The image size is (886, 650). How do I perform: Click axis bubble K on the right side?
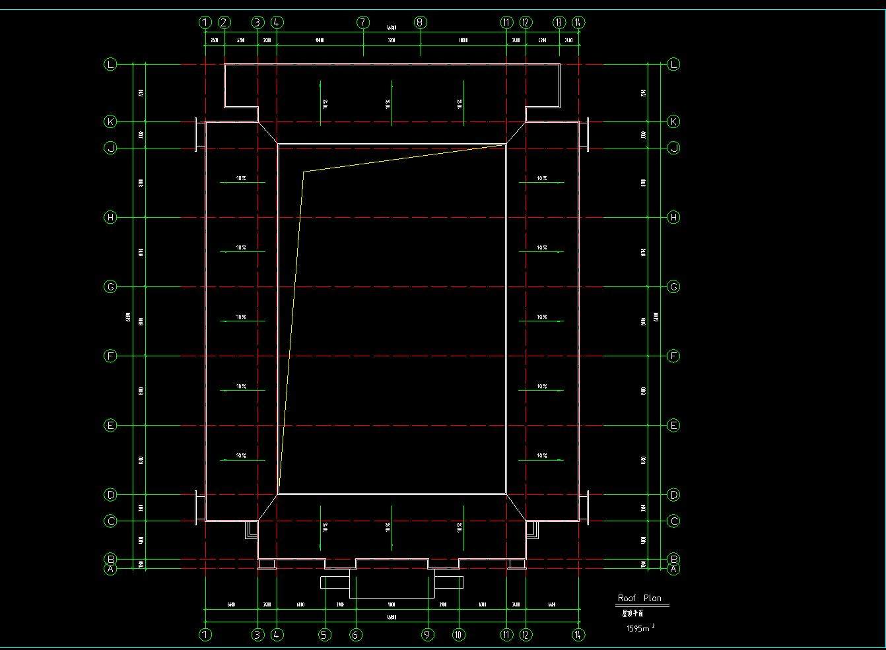pos(673,122)
